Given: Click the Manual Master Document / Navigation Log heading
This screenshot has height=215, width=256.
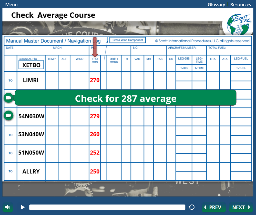Looking at the screenshot, I should [x=53, y=41].
